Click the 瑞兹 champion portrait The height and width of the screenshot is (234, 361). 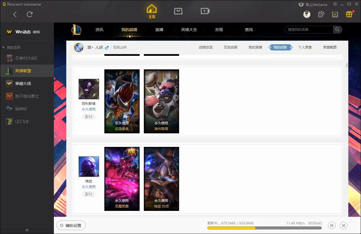tap(89, 167)
